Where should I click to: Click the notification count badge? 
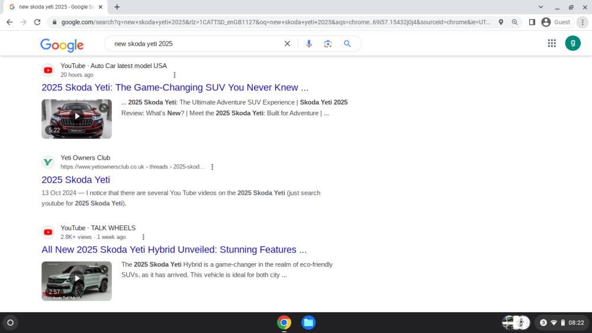543,323
